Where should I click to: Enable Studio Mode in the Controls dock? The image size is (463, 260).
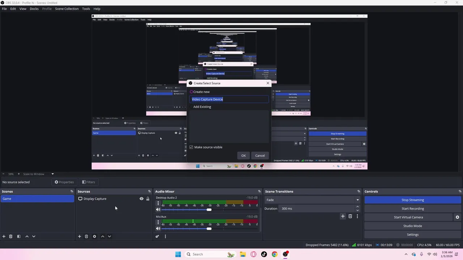pos(413,226)
